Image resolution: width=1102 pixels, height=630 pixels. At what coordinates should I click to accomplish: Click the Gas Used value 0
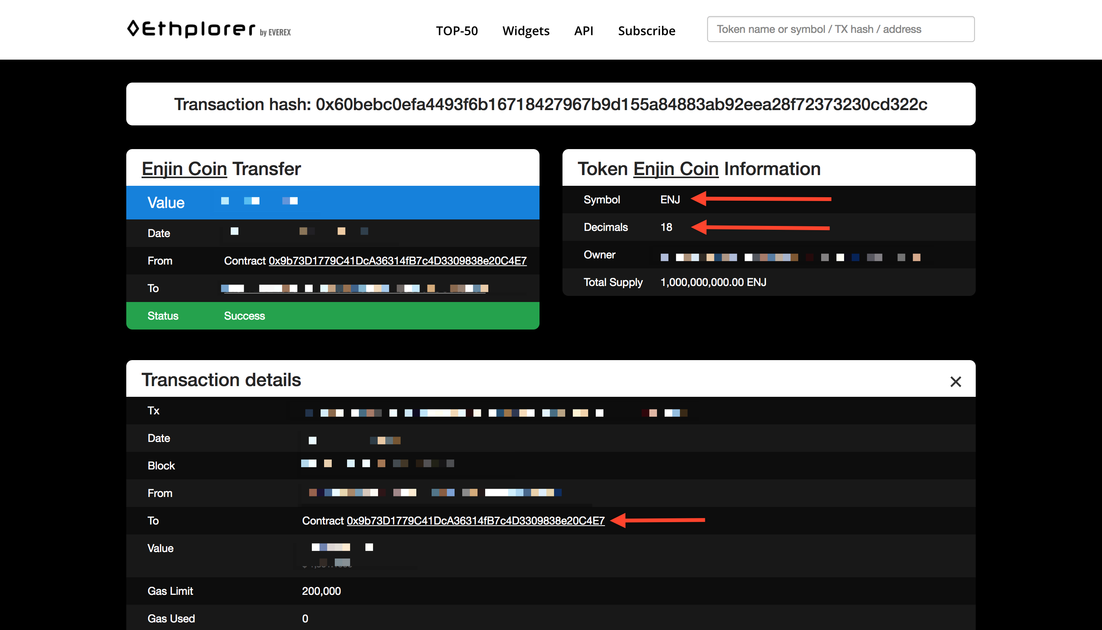point(305,619)
